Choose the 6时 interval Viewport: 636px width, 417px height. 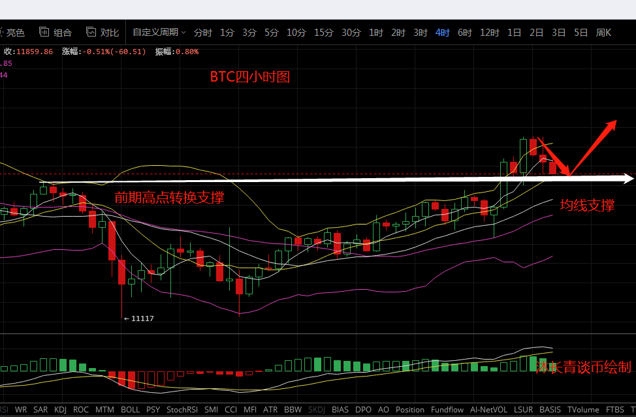coord(465,33)
